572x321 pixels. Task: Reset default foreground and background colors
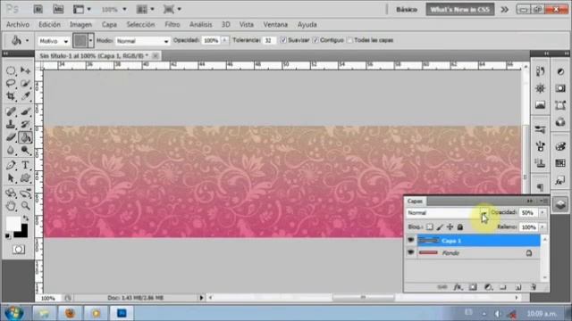(x=8, y=235)
